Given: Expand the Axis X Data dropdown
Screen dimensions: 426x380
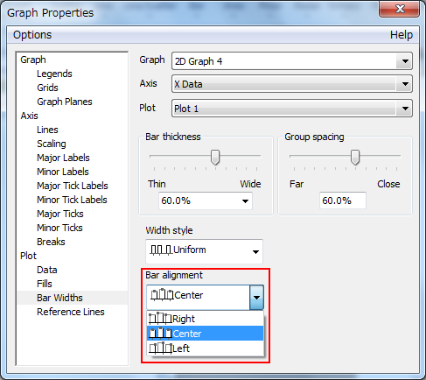Looking at the screenshot, I should coord(405,84).
